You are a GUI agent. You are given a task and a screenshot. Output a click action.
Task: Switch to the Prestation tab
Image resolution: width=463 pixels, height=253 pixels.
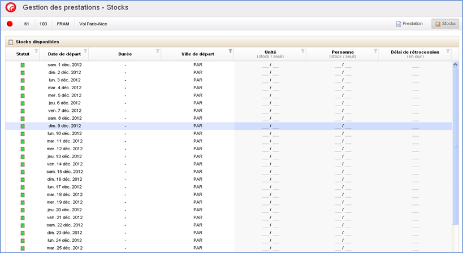(x=409, y=24)
